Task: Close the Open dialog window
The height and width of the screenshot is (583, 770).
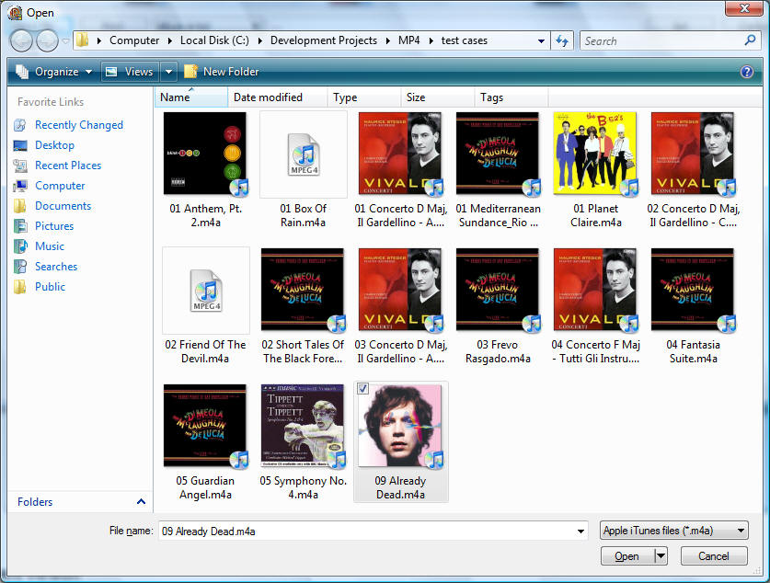Action: point(744,8)
